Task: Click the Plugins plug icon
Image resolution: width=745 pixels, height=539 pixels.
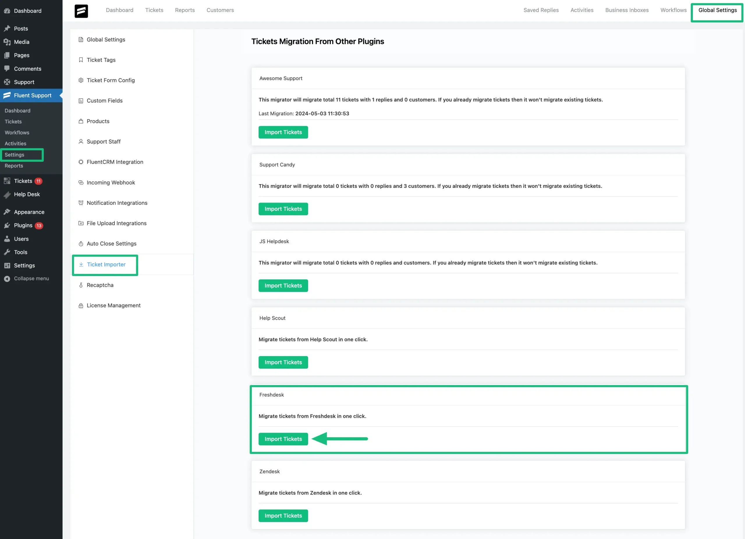Action: point(7,225)
